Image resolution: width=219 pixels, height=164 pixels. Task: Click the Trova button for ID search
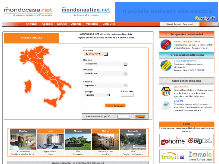click(140, 117)
